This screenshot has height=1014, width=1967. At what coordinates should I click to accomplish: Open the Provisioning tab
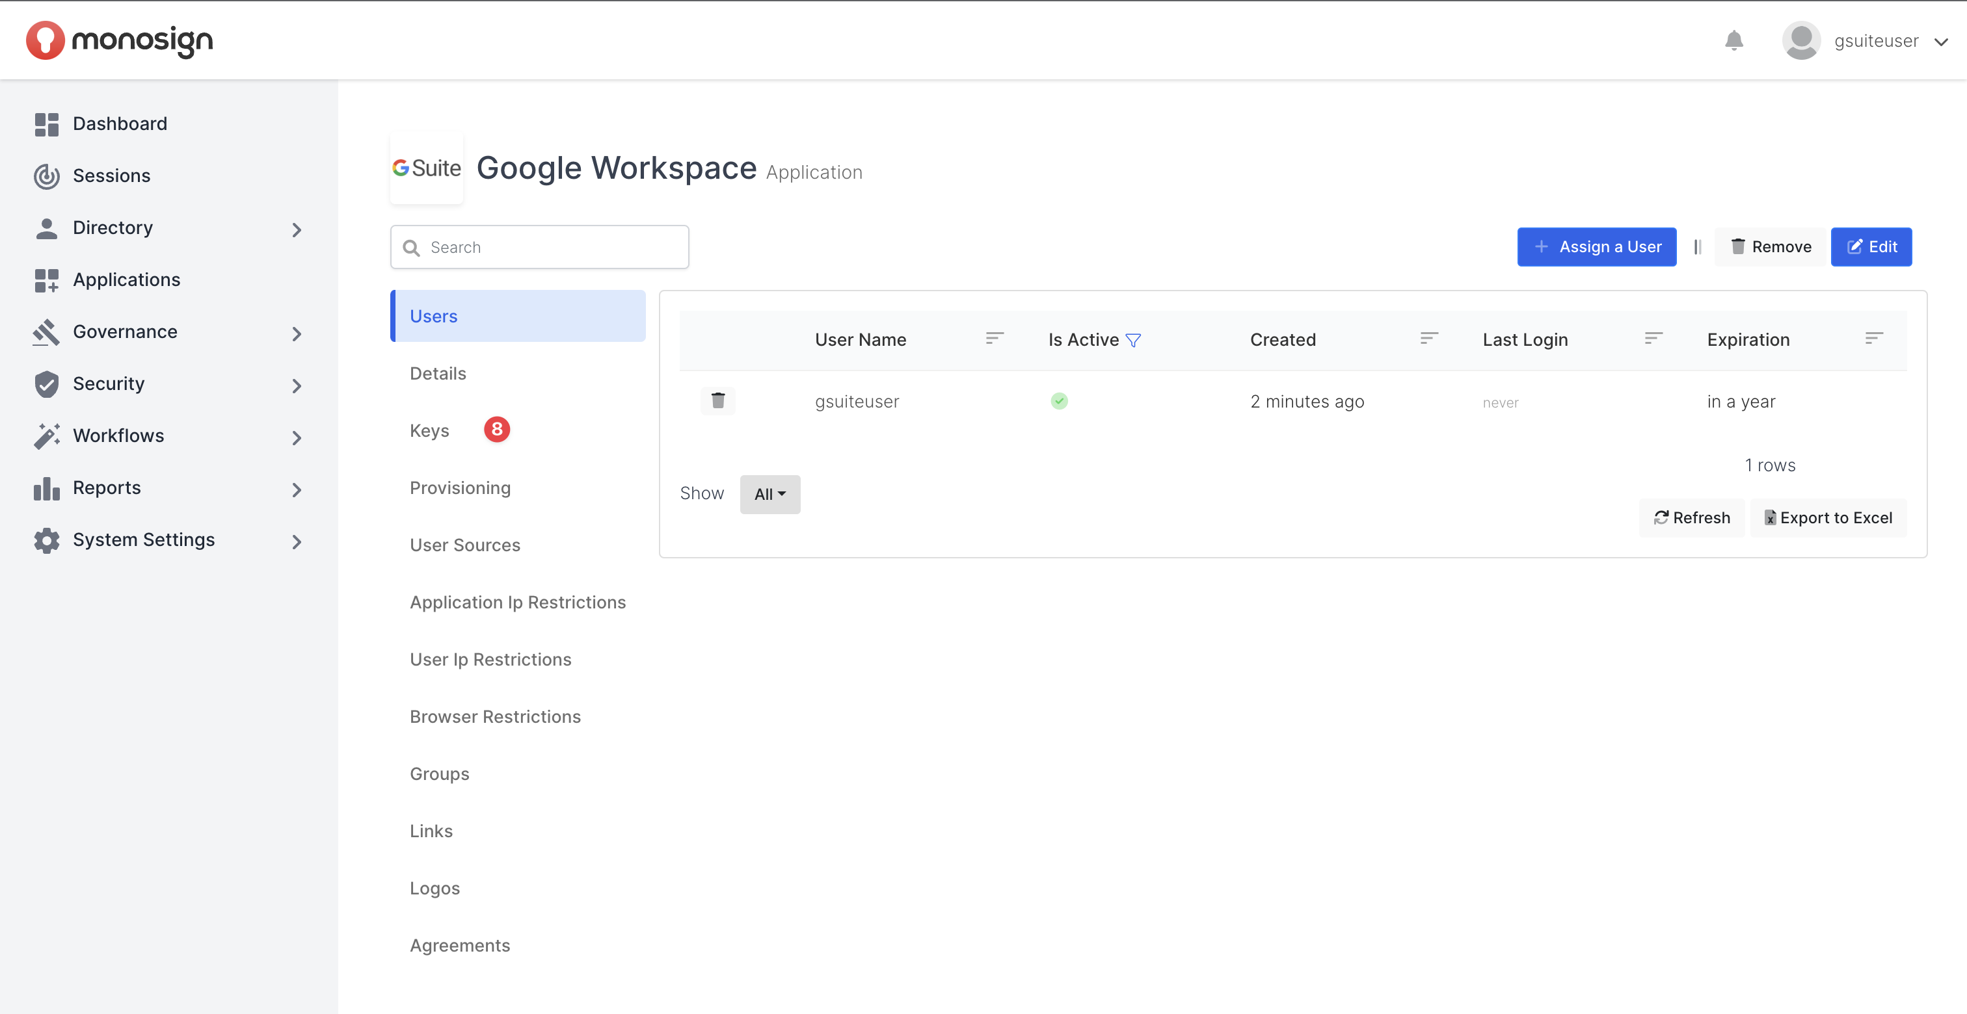pyautogui.click(x=460, y=487)
